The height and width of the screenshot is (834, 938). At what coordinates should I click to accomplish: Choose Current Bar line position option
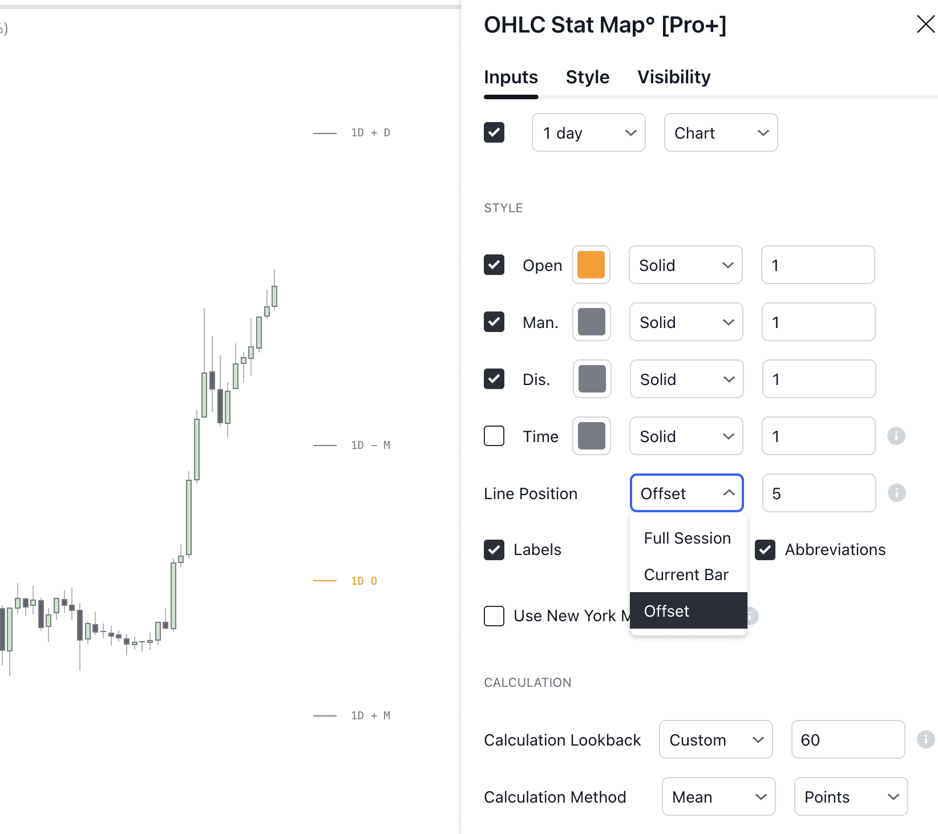click(686, 574)
